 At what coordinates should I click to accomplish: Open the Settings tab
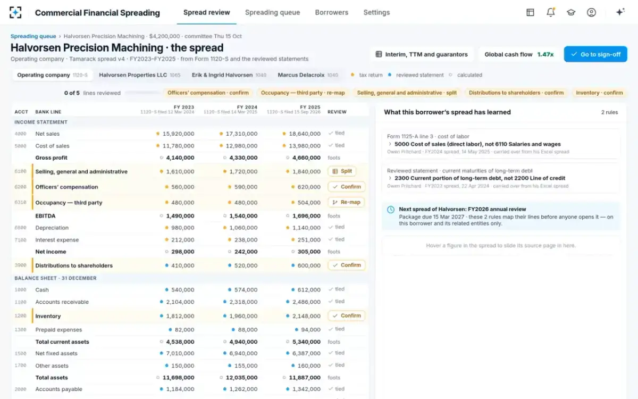376,12
